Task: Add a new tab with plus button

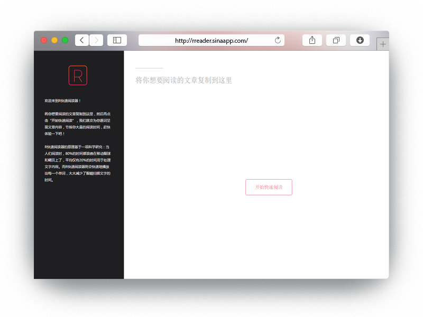Action: pos(383,44)
